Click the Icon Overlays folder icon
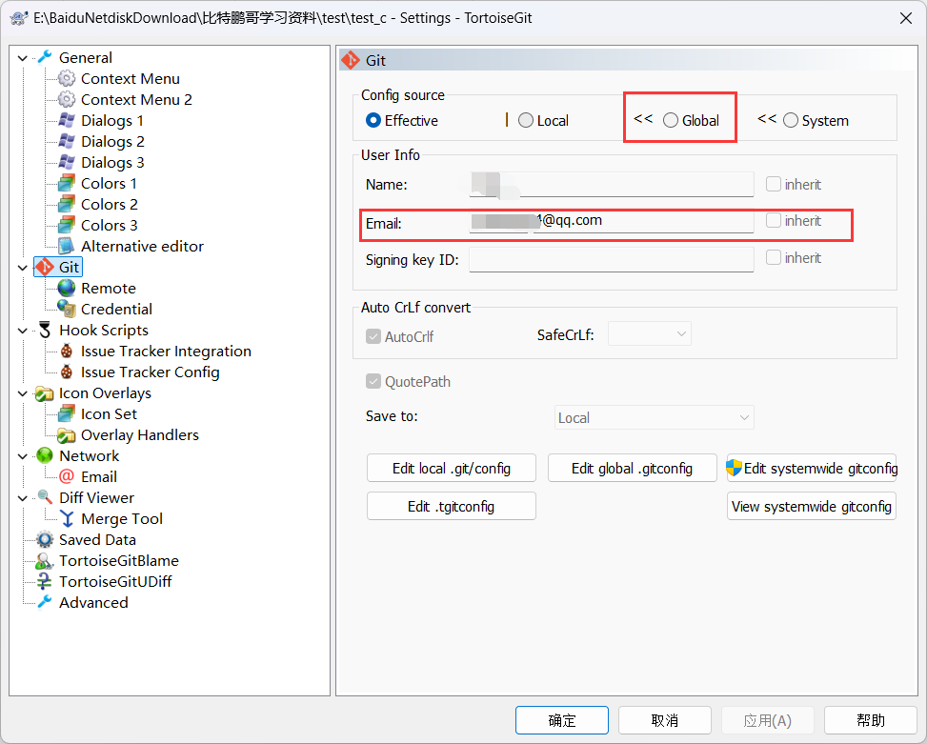 point(45,393)
